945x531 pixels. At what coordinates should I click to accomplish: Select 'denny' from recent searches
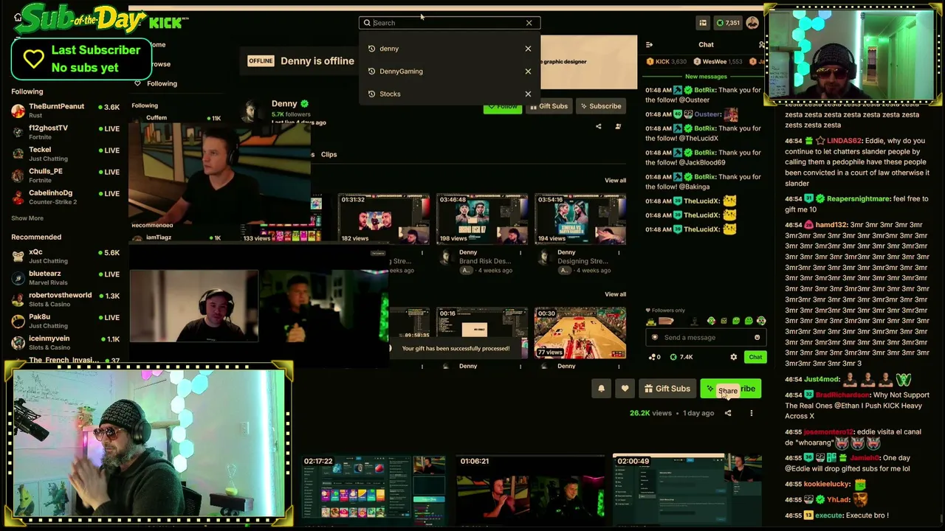coord(389,49)
